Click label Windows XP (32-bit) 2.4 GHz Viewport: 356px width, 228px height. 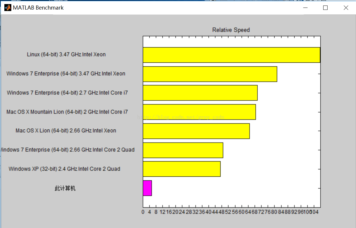[x=64, y=169]
